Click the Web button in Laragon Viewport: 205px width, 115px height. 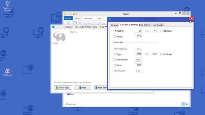[82, 88]
